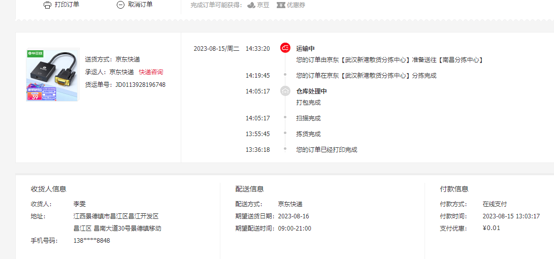The image size is (554, 259).
Task: Open the adapter cable product thumbnail
Action: (52, 75)
